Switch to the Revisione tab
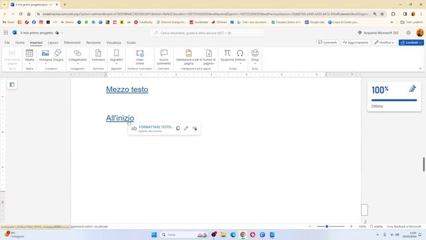Image resolution: width=426 pixels, height=240 pixels. [x=93, y=43]
